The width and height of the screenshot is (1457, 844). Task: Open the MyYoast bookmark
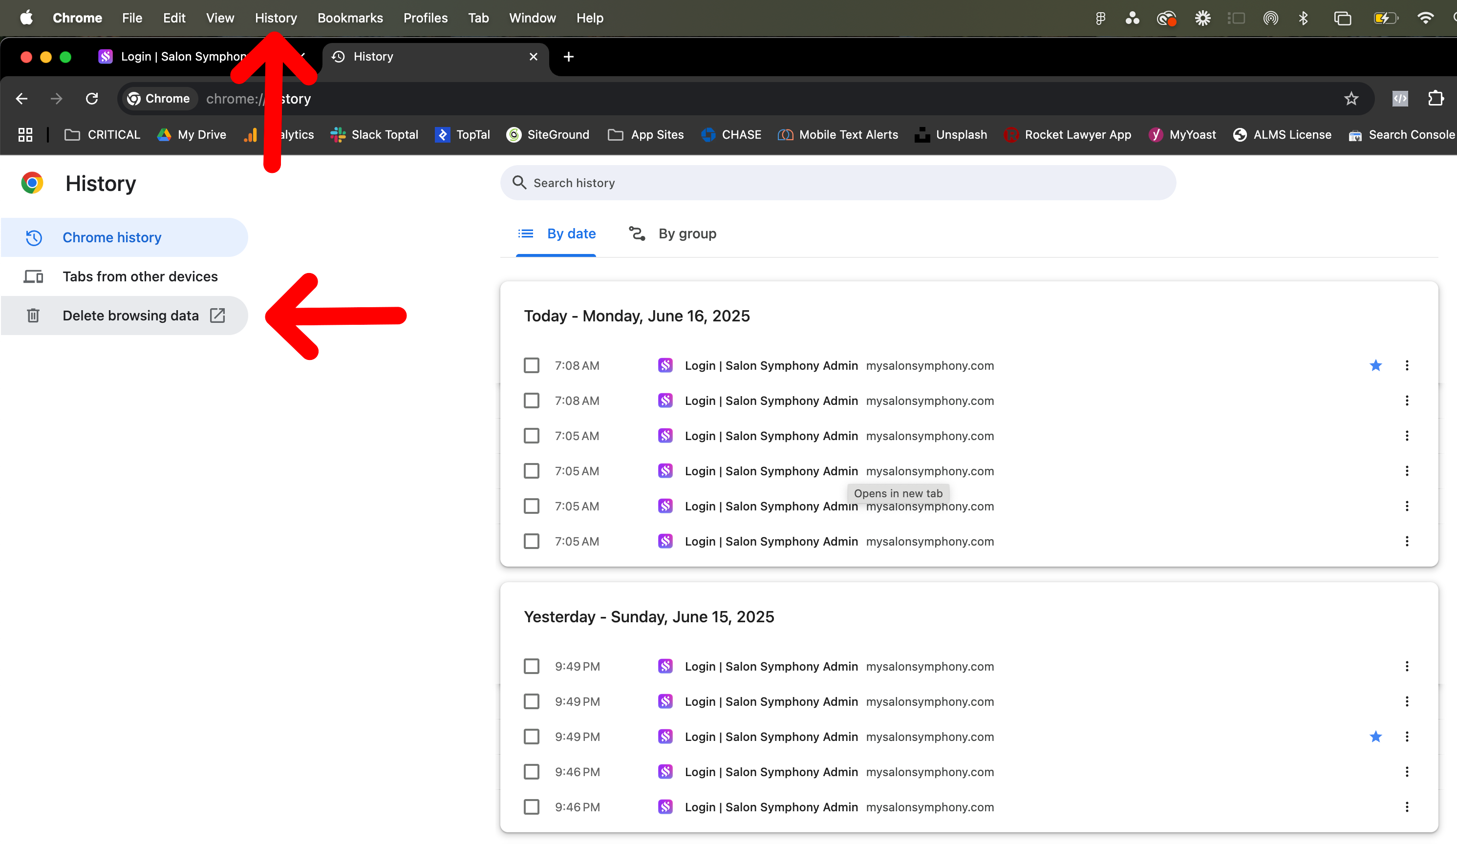pyautogui.click(x=1182, y=135)
